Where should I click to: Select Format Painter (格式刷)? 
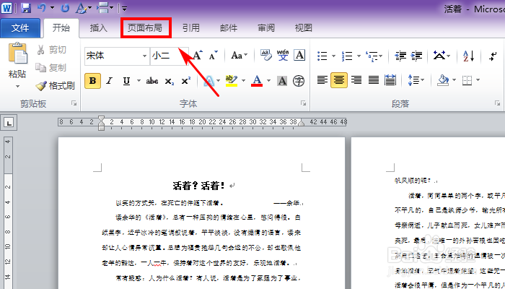(55, 86)
